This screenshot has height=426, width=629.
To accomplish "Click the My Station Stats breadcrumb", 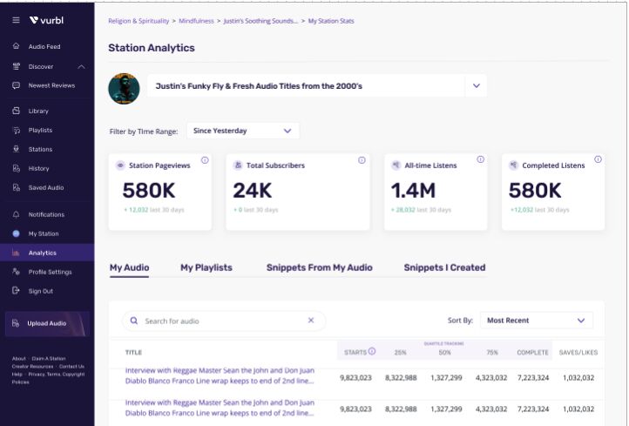I will tap(331, 21).
